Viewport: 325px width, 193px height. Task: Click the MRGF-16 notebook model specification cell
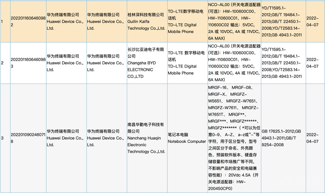pos(234,138)
